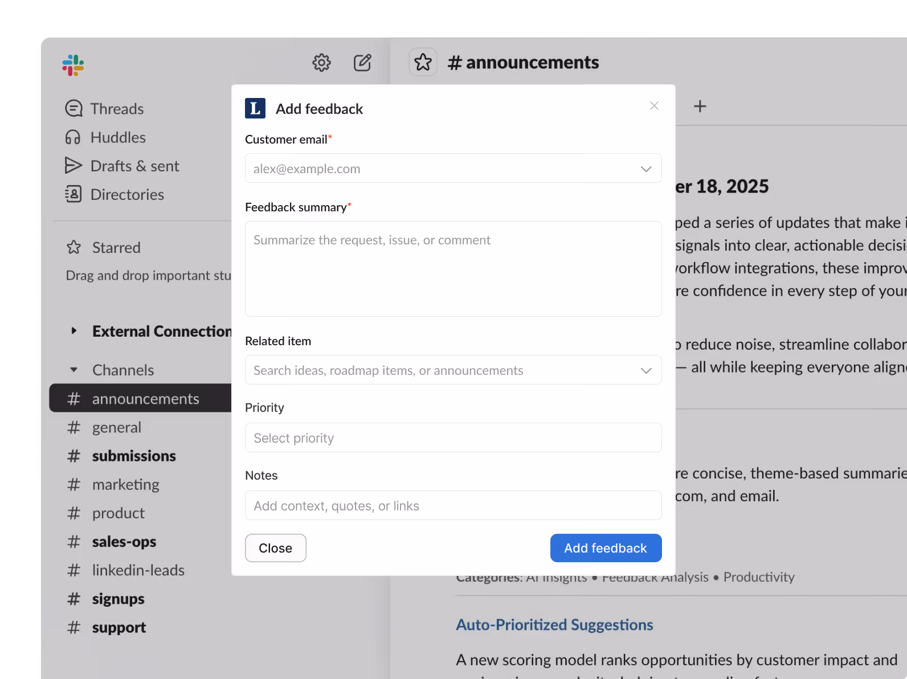Click hash icon beside support channel

(74, 627)
